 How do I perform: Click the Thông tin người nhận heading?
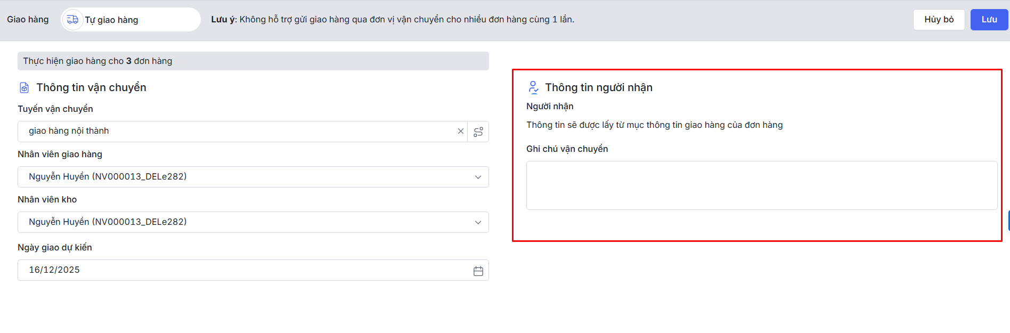click(x=599, y=87)
